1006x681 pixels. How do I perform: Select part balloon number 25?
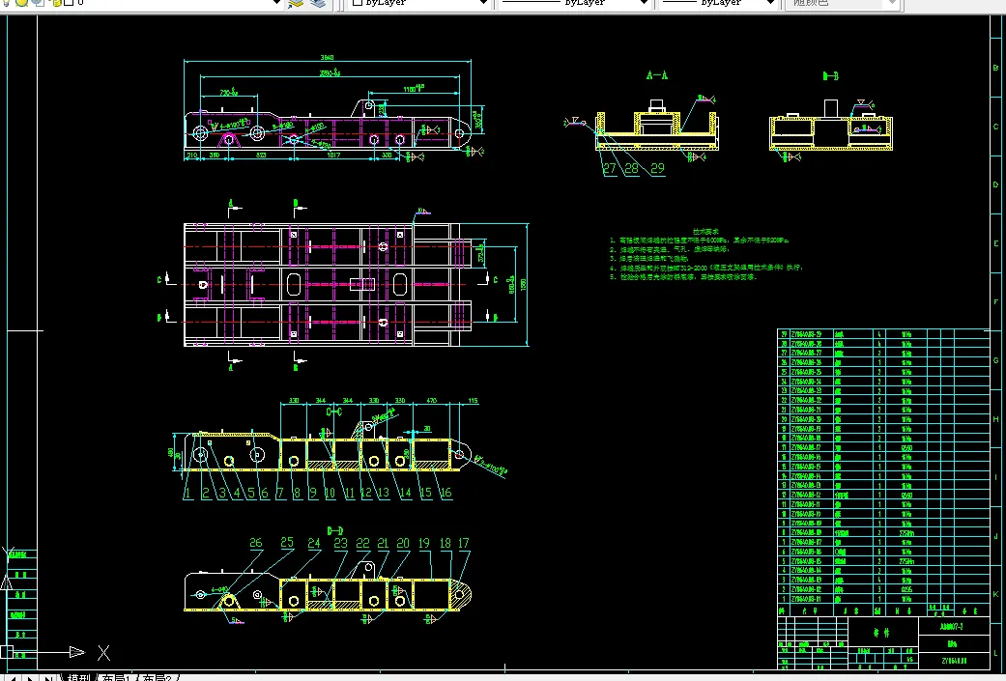pyautogui.click(x=287, y=543)
